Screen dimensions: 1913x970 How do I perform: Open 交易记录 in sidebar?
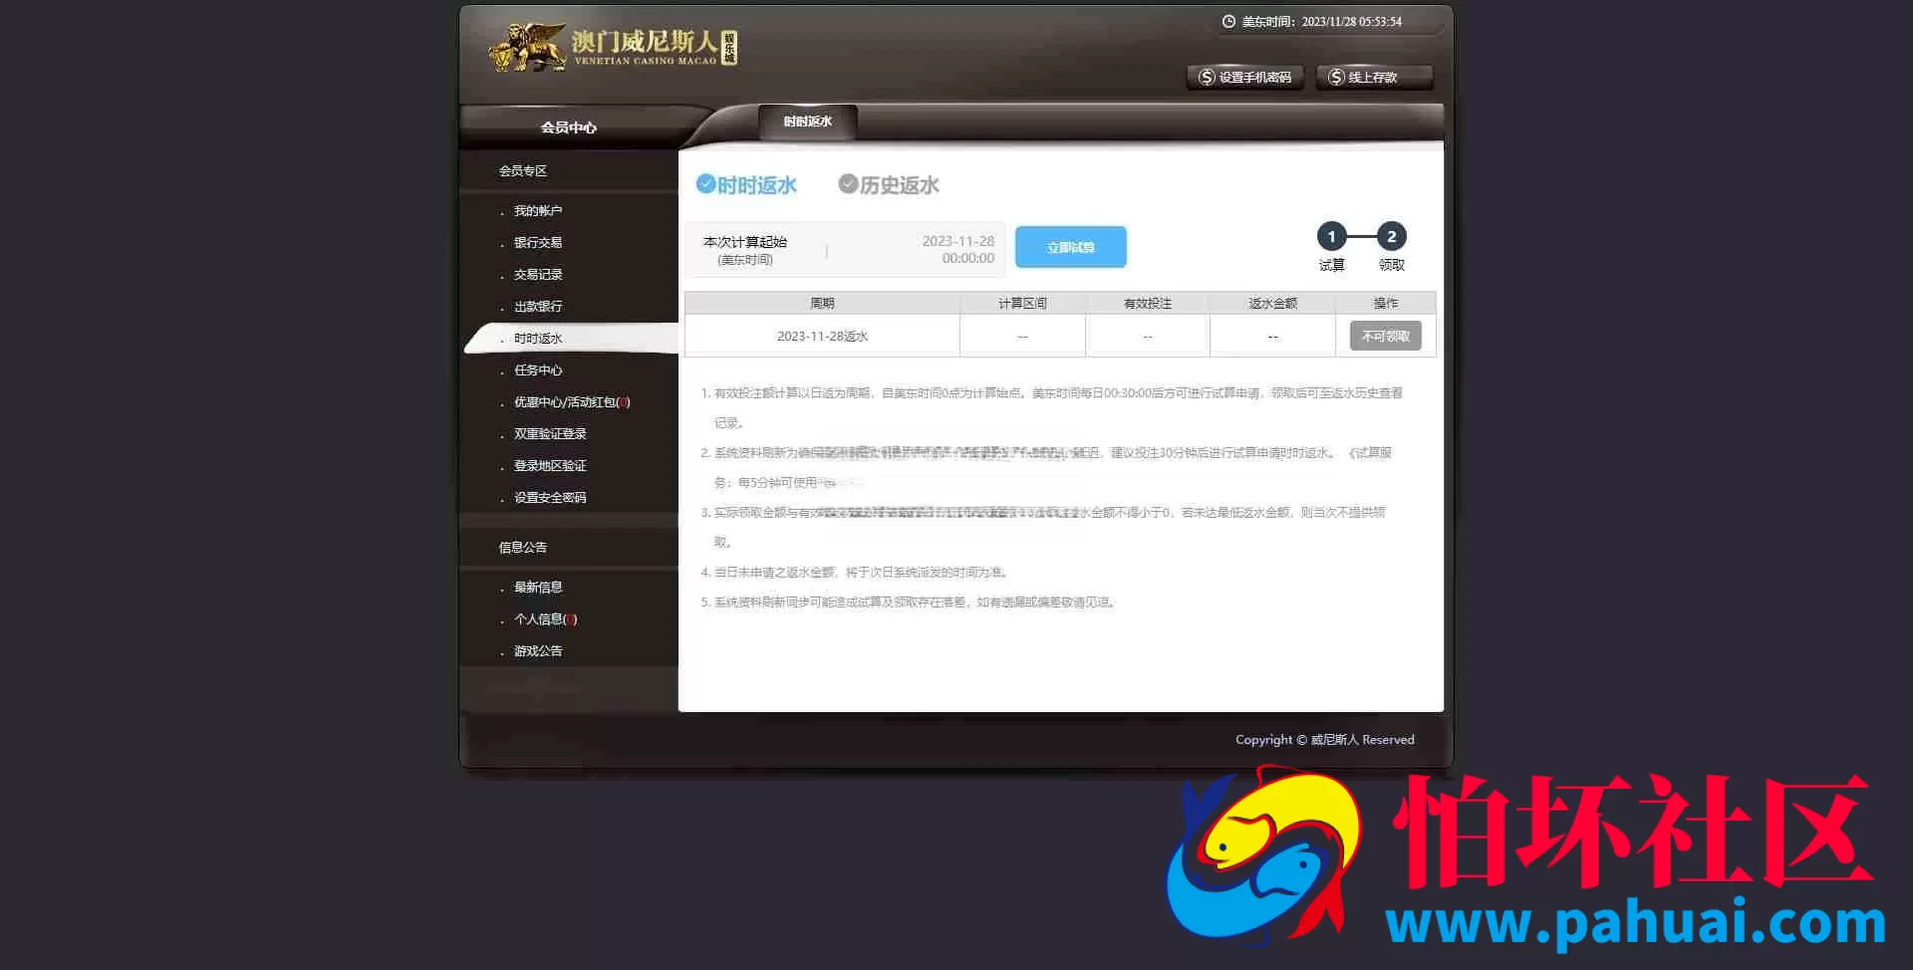pyautogui.click(x=538, y=275)
